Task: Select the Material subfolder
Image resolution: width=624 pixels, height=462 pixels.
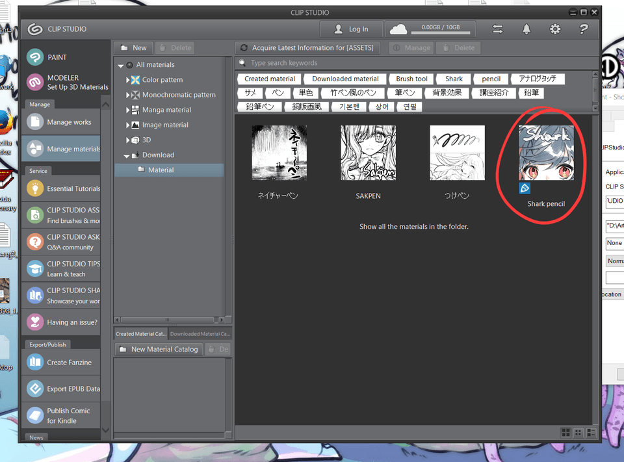Action: [x=169, y=170]
